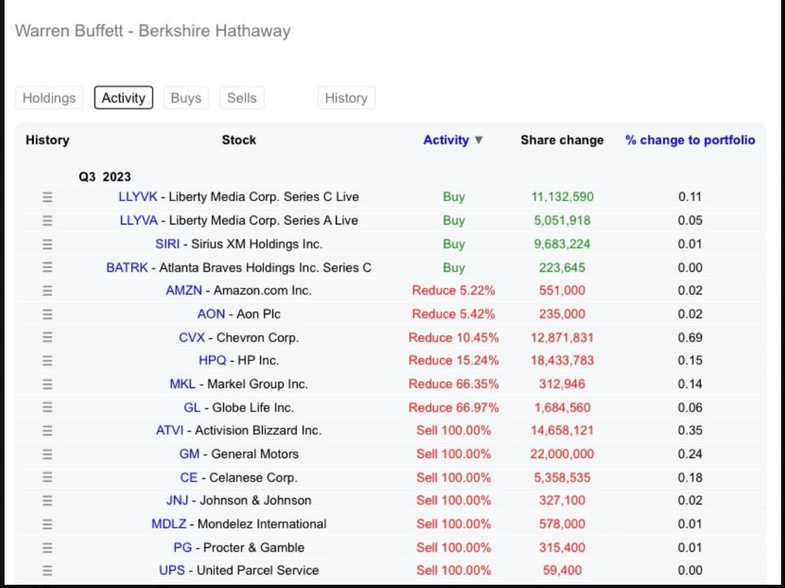This screenshot has width=785, height=588.
Task: Open history icon for SIRI row
Action: click(47, 244)
